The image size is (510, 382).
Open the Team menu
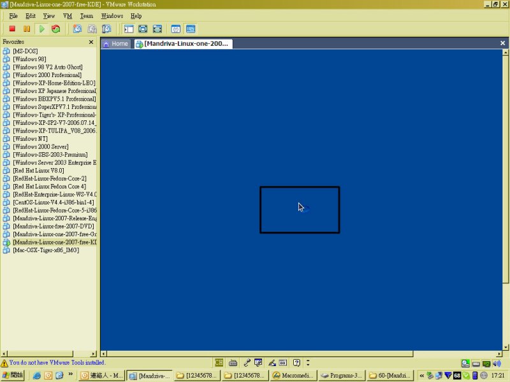pyautogui.click(x=87, y=16)
